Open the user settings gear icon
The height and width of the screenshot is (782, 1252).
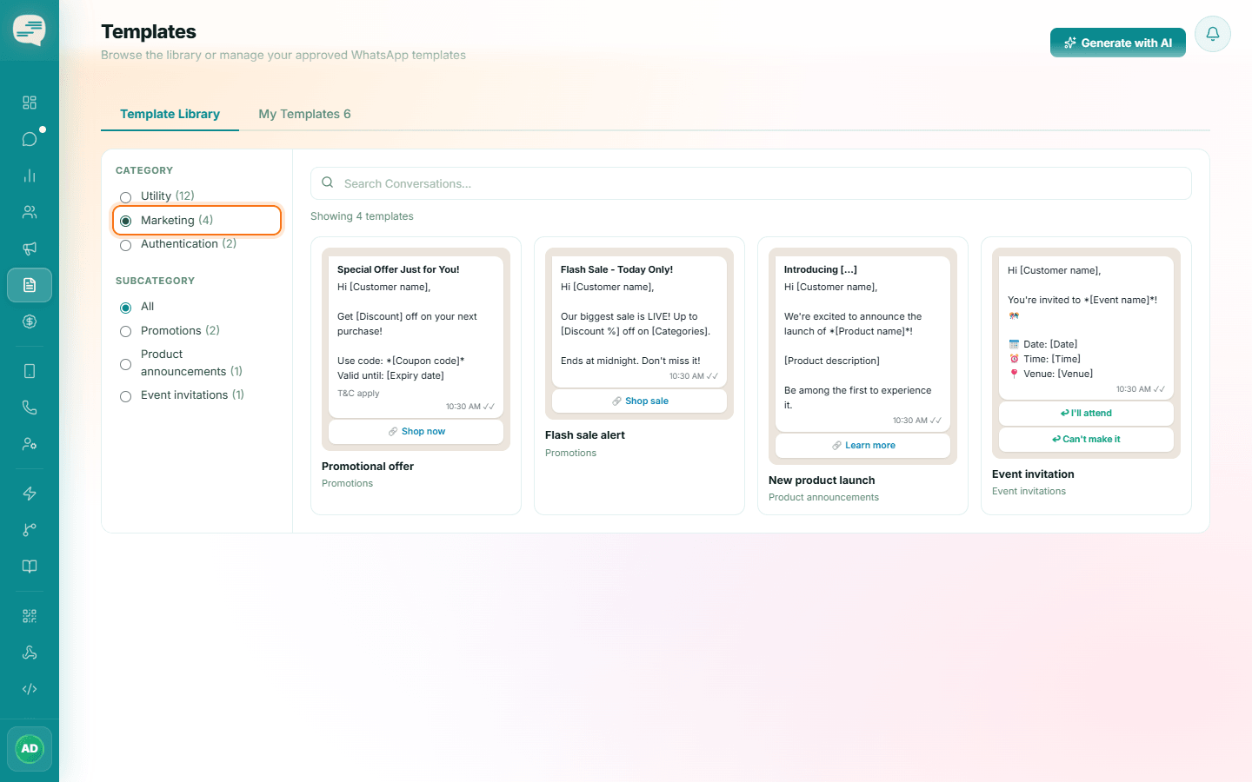coord(30,444)
